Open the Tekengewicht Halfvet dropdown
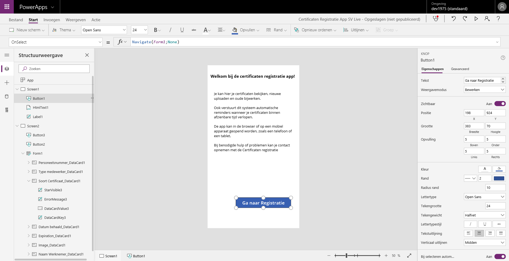Screen dimensions: 509x261 click(485, 215)
